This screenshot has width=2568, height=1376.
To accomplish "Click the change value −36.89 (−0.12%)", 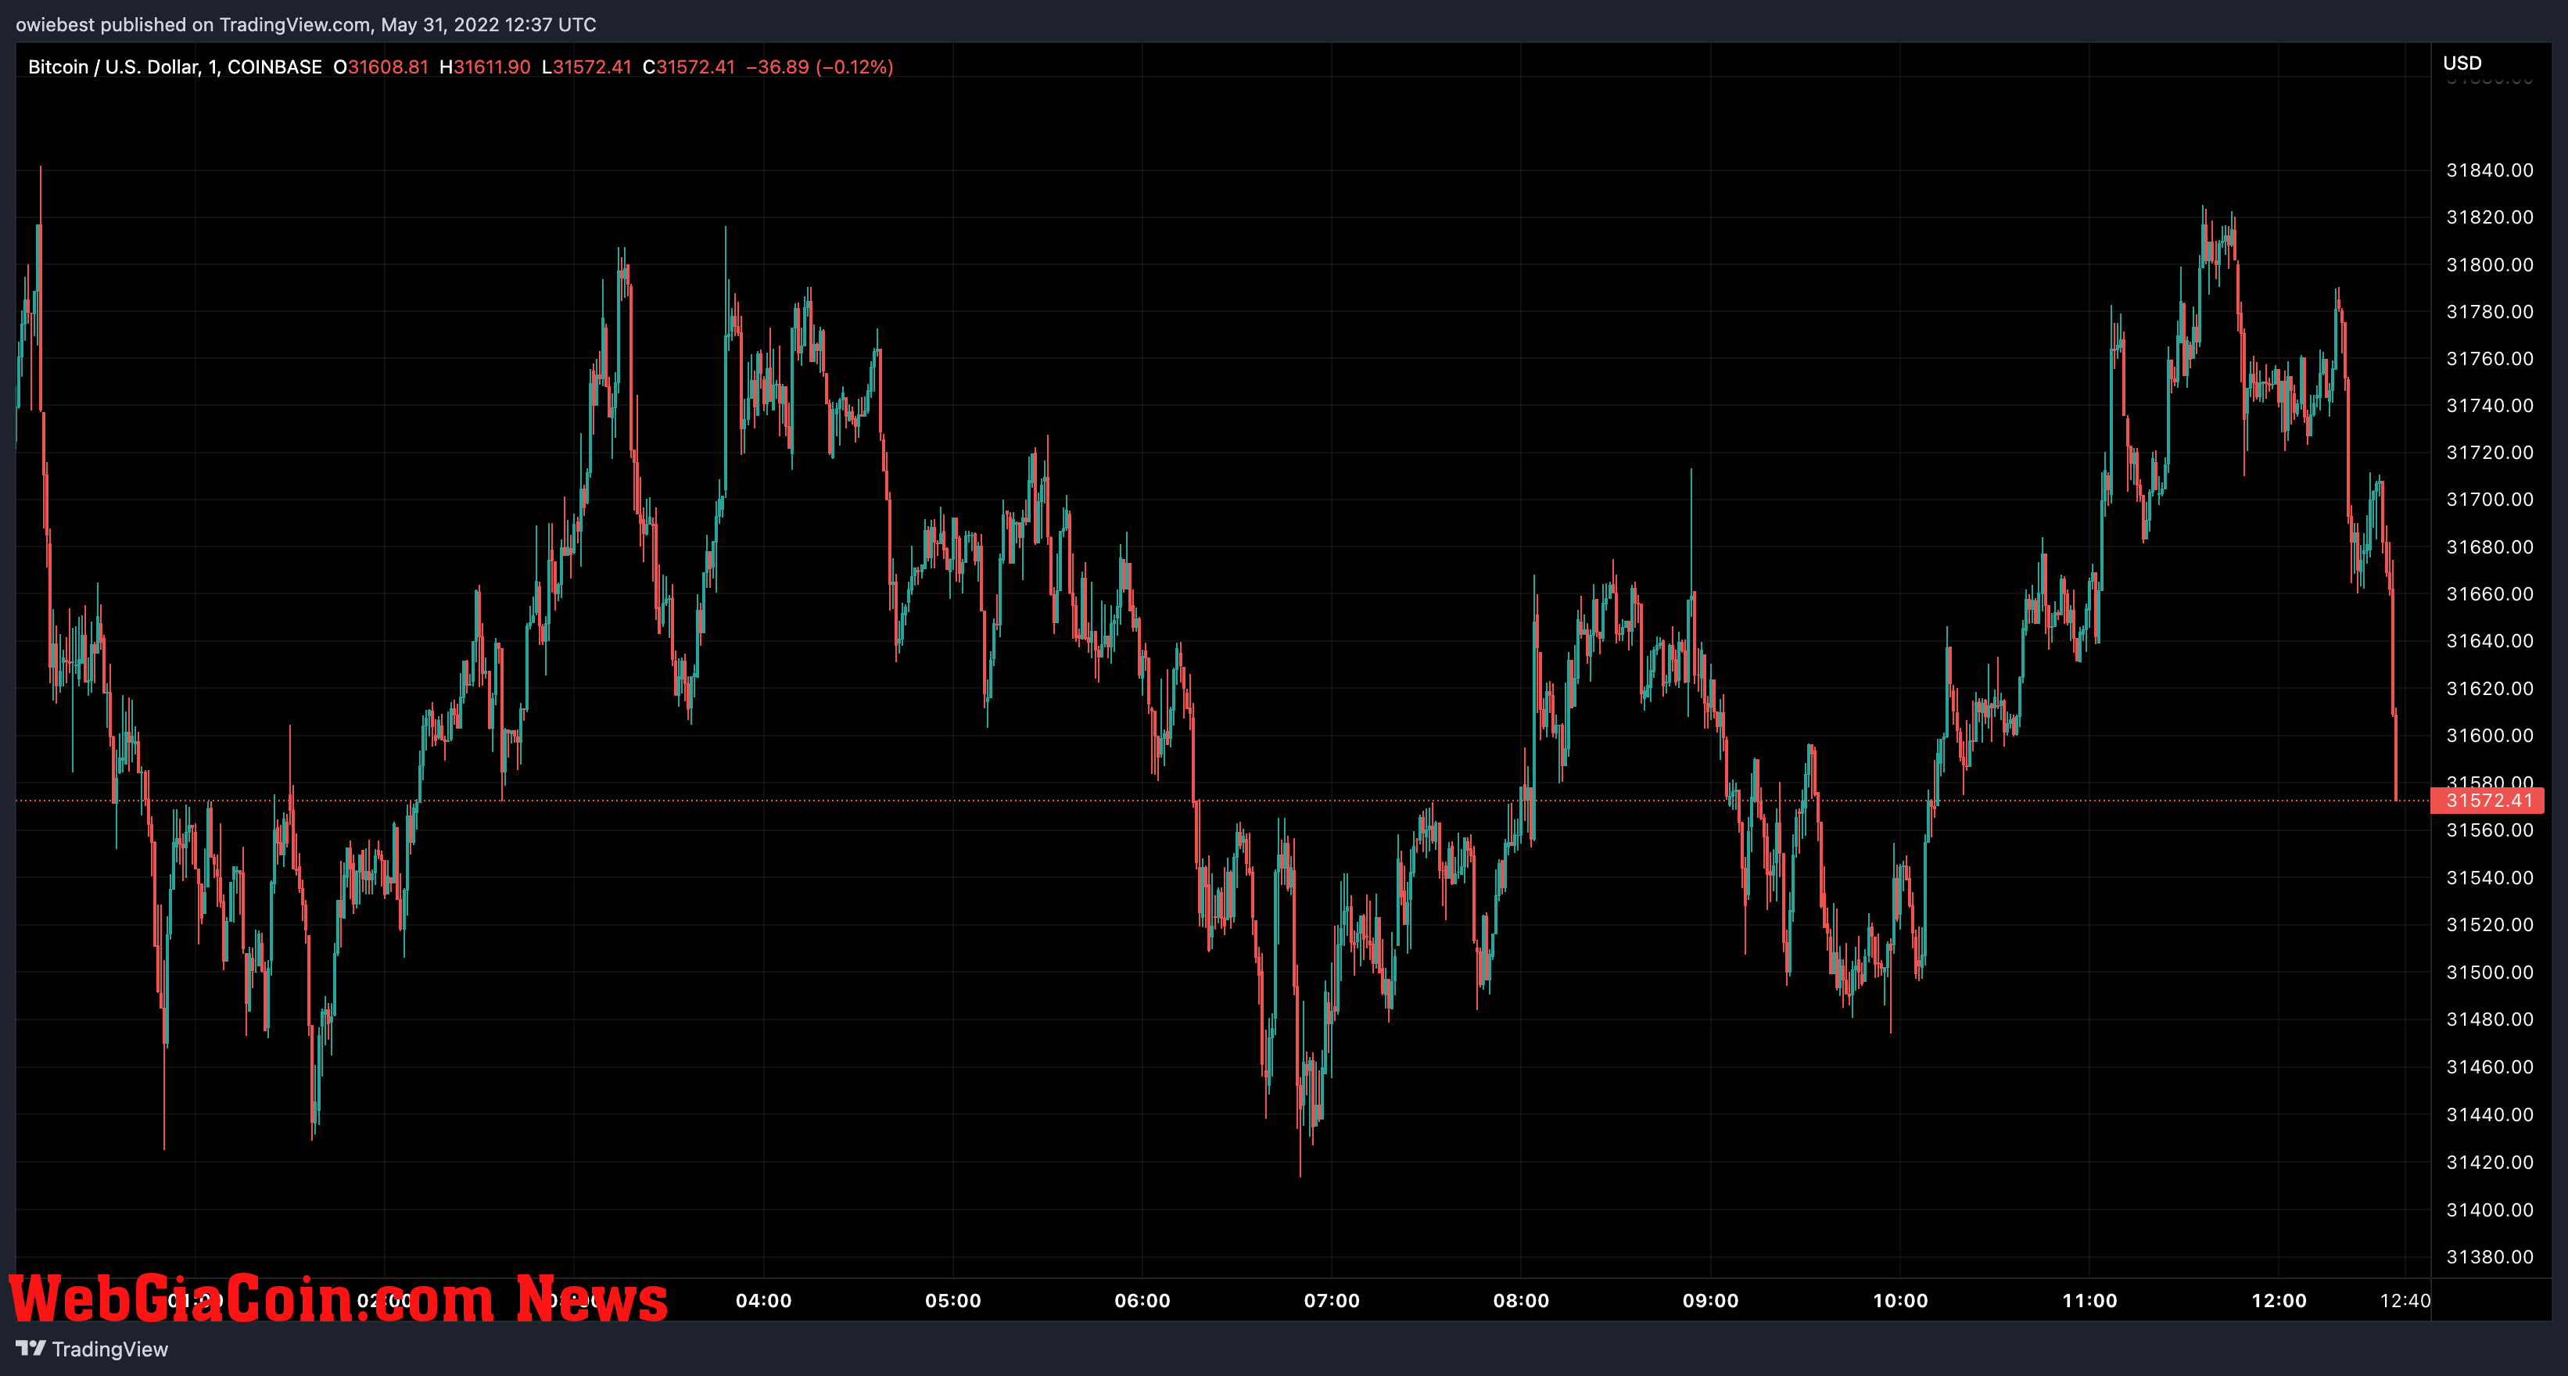I will (x=820, y=66).
